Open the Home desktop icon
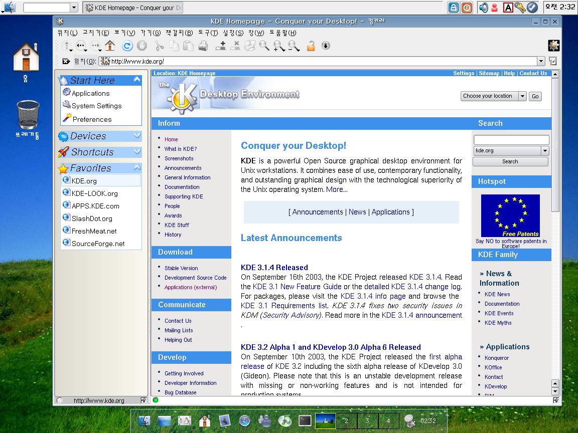This screenshot has width=578, height=433. coord(26,57)
